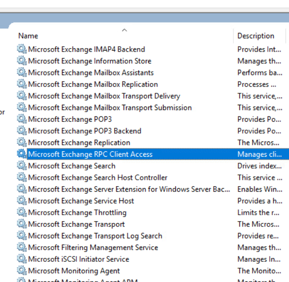Click 'Processes ...' description cell
Image resolution: width=289 pixels, height=282 pixels.
[257, 84]
